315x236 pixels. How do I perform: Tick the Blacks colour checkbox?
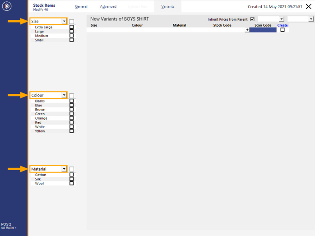click(71, 101)
